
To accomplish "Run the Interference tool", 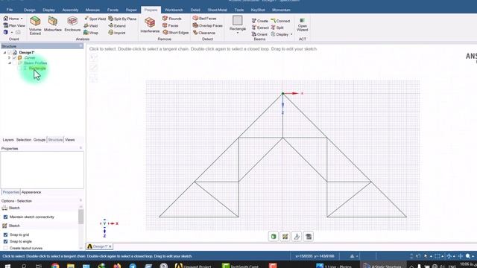I will click(x=150, y=25).
